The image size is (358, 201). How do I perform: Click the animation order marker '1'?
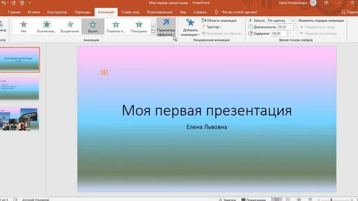[104, 72]
